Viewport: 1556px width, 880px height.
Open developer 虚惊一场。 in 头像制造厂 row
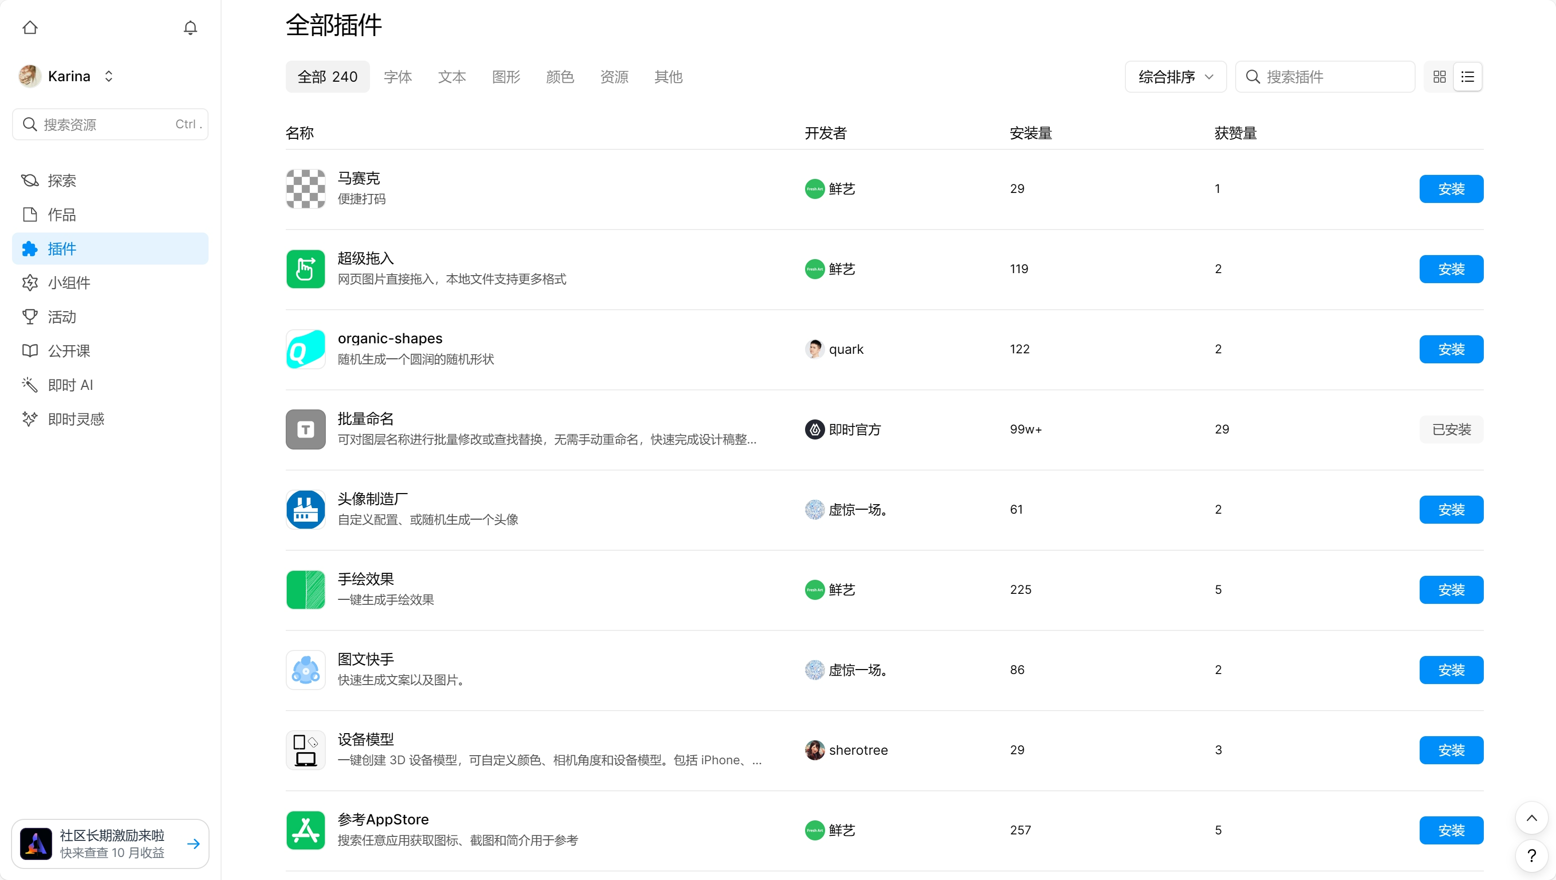coord(846,510)
